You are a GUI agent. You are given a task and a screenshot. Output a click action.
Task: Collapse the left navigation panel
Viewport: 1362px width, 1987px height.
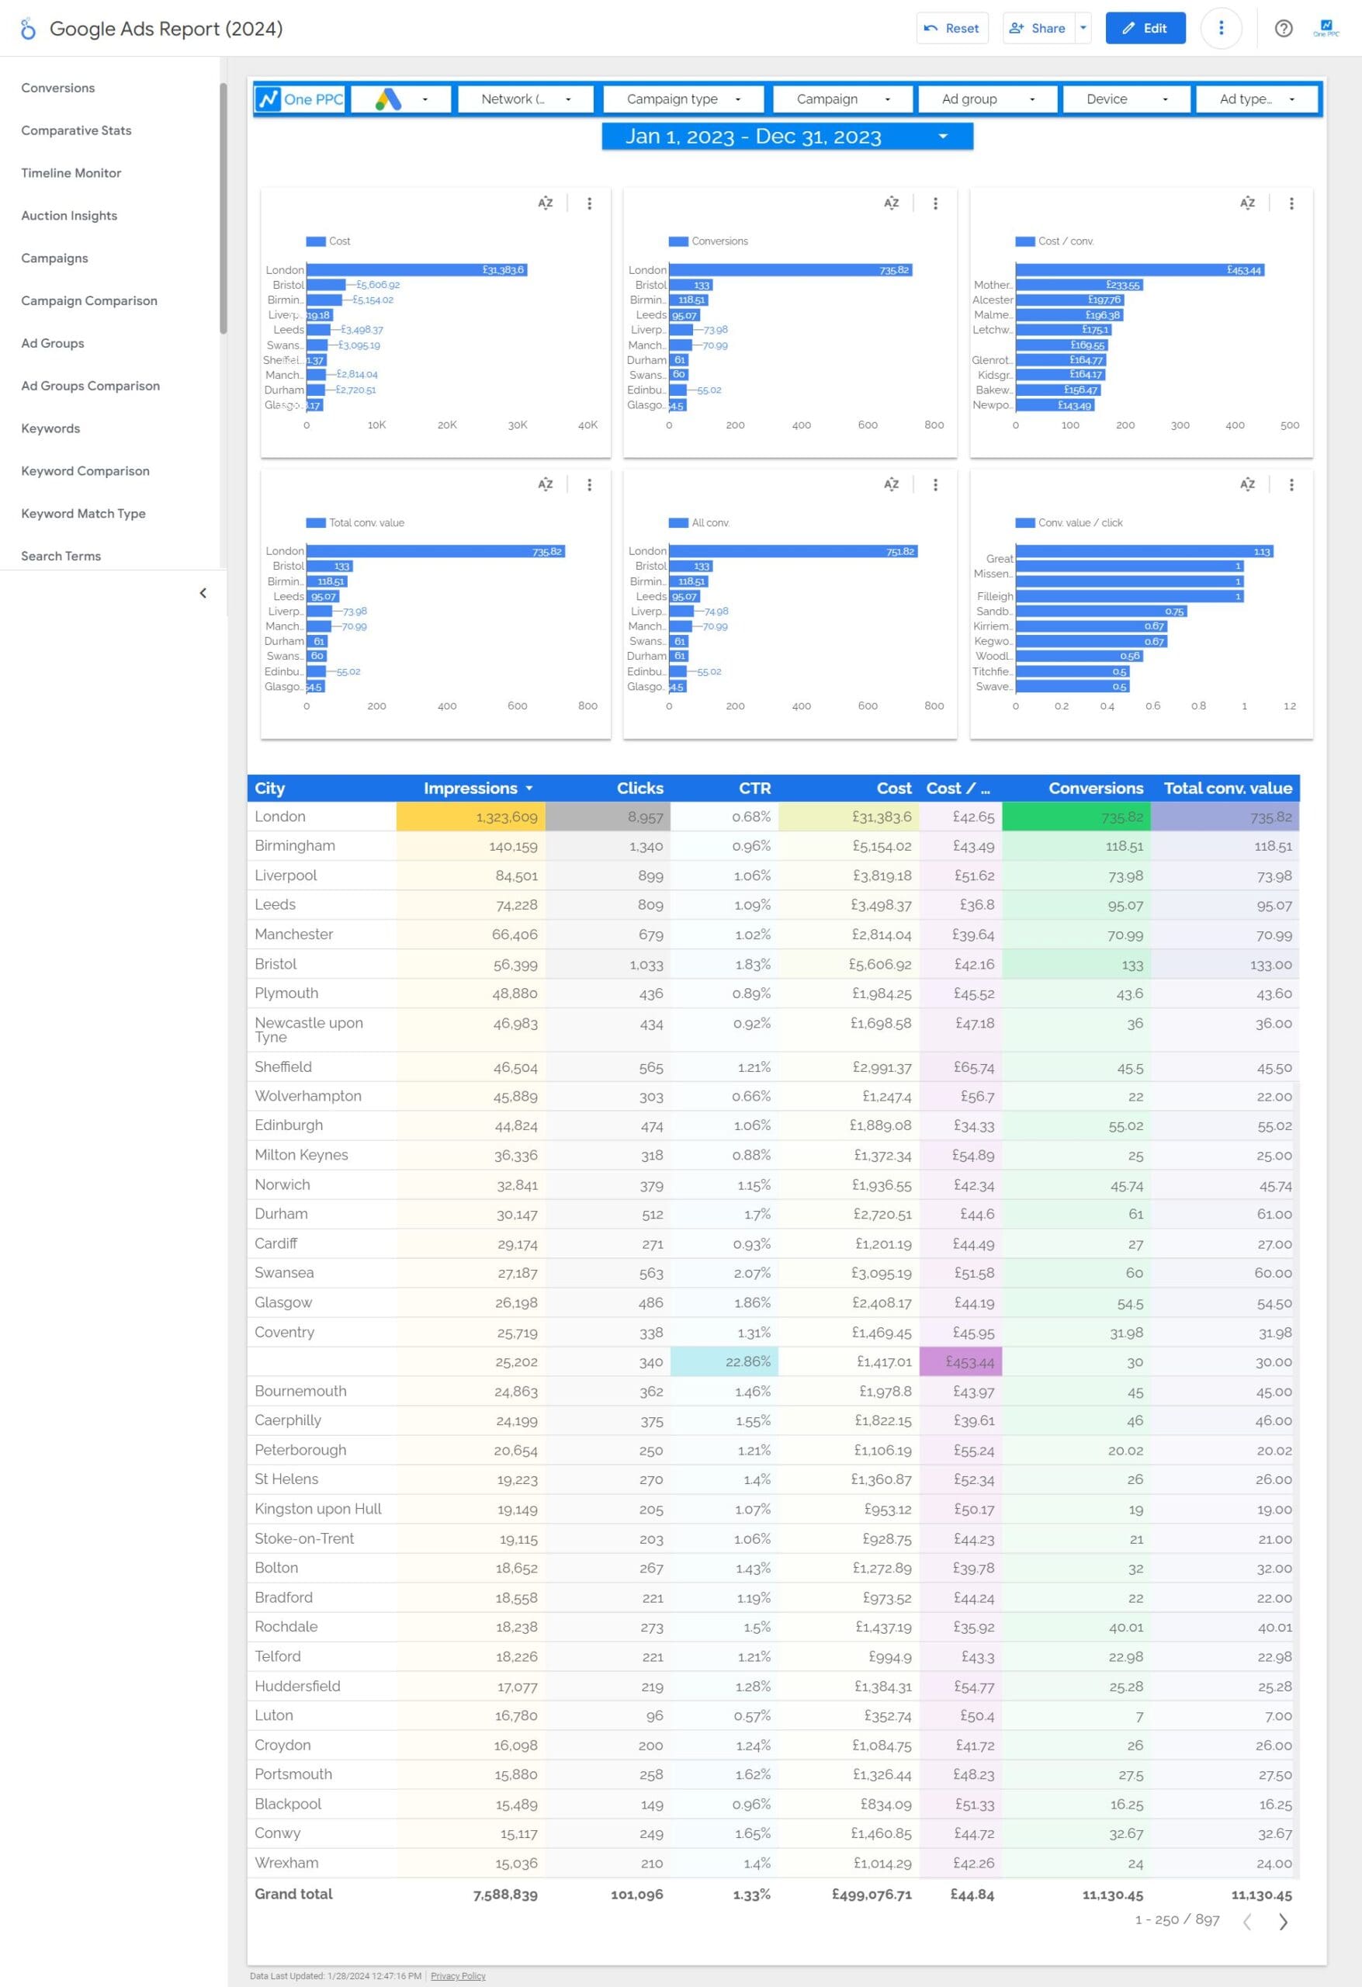point(203,592)
